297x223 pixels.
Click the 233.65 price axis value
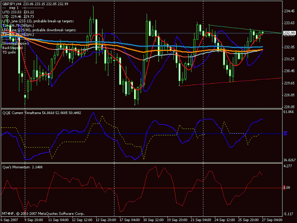(289, 23)
